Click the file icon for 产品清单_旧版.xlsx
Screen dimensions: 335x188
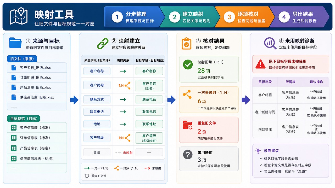click(14, 87)
